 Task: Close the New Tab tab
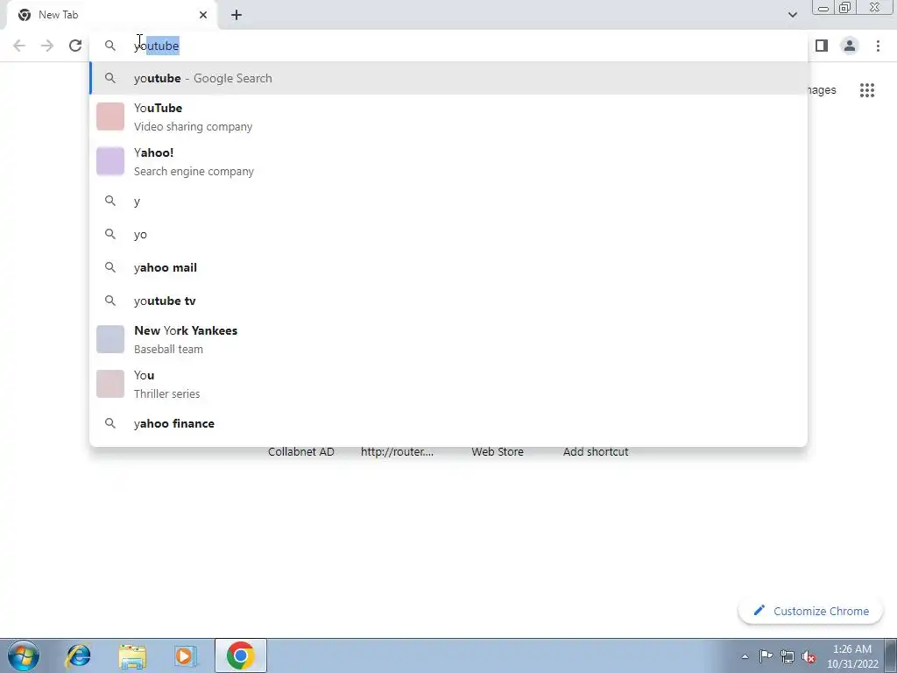[203, 15]
